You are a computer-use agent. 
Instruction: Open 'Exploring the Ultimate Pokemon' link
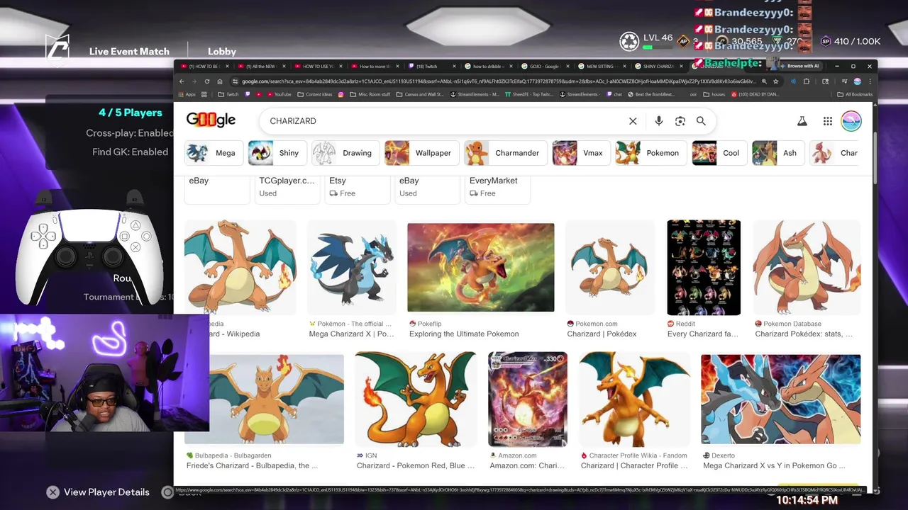(x=464, y=334)
